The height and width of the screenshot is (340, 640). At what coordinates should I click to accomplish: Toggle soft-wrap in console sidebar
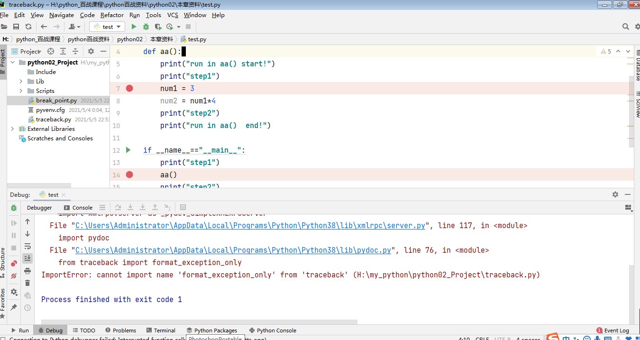pyautogui.click(x=27, y=246)
